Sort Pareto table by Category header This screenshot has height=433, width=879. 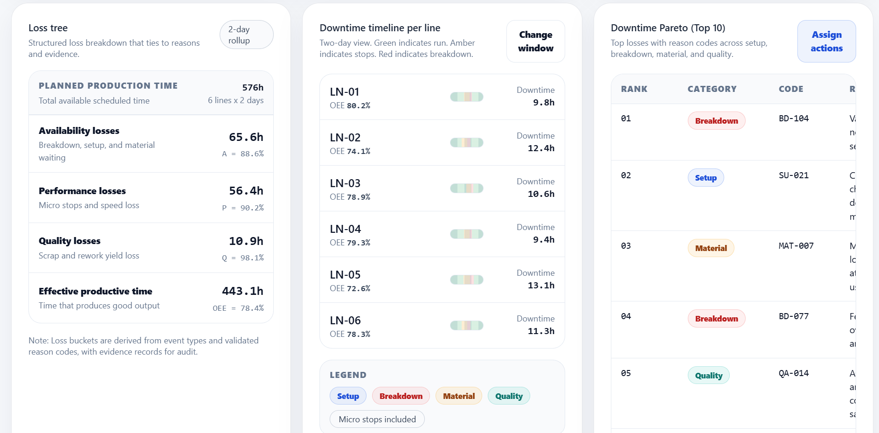click(712, 89)
